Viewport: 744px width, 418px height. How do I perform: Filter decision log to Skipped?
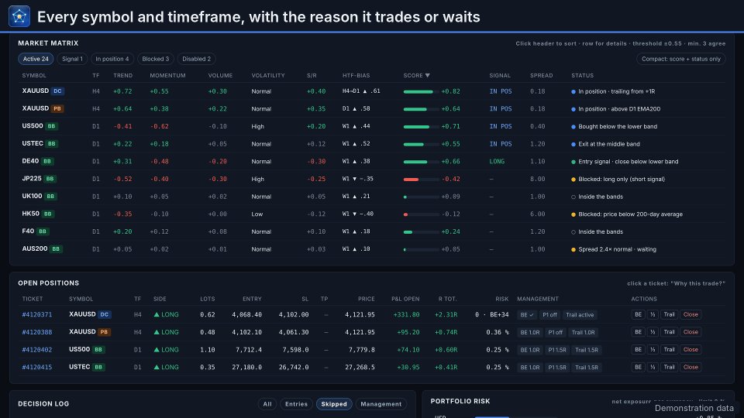click(334, 404)
